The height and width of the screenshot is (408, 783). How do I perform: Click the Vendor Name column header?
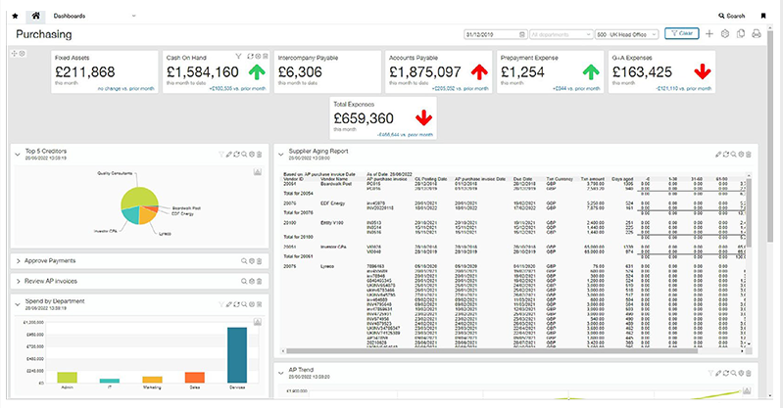coord(334,179)
